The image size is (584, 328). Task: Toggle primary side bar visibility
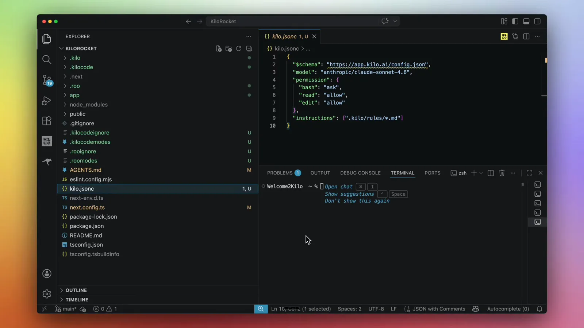click(515, 22)
